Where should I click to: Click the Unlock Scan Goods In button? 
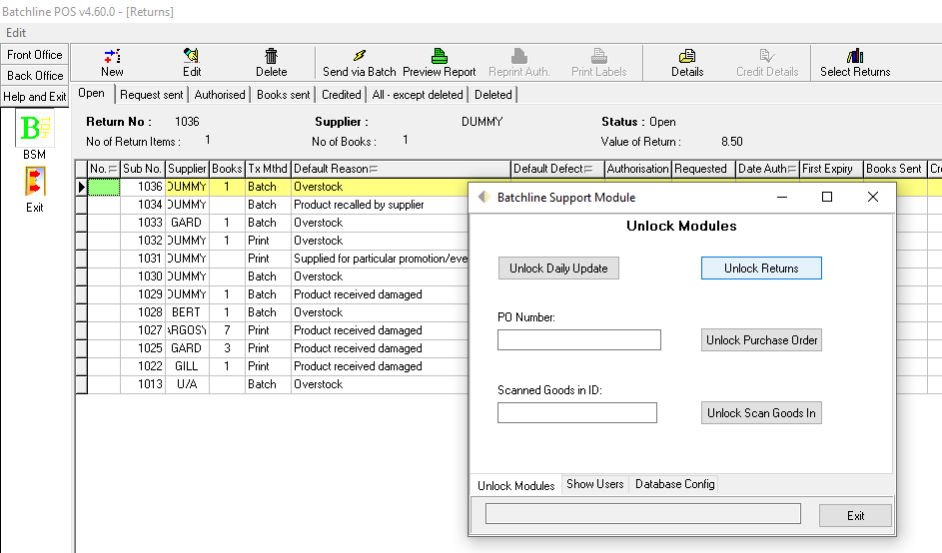pos(761,413)
